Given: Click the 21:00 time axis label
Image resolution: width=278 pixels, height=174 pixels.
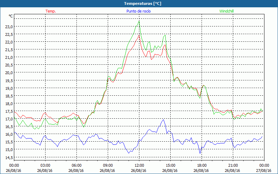Looking at the screenshot, I should [233, 166].
